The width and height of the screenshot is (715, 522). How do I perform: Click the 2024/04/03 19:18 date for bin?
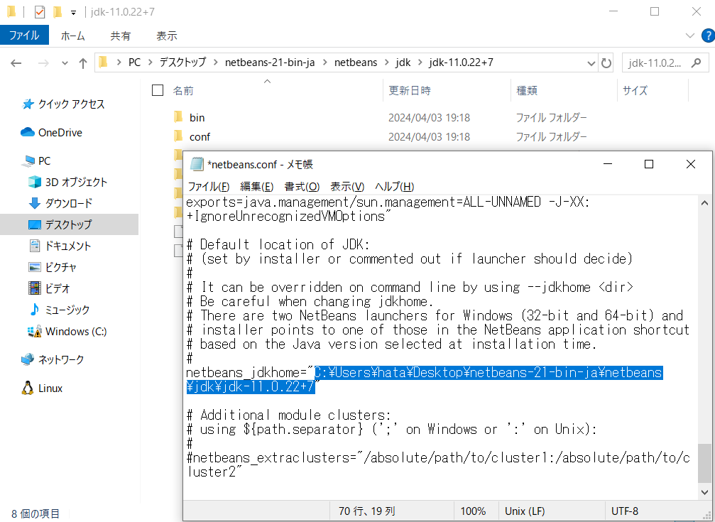pyautogui.click(x=429, y=118)
